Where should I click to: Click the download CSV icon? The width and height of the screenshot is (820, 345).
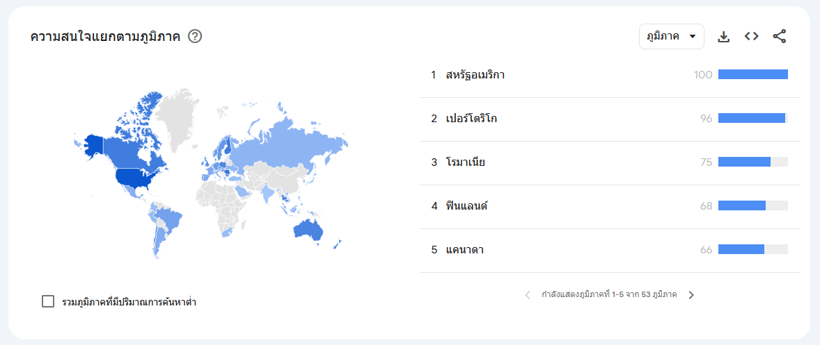tap(723, 37)
